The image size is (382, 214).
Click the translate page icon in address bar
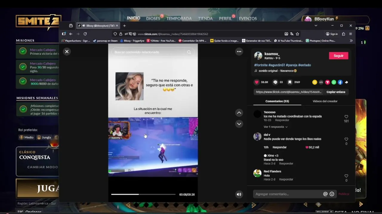coord(292,34)
